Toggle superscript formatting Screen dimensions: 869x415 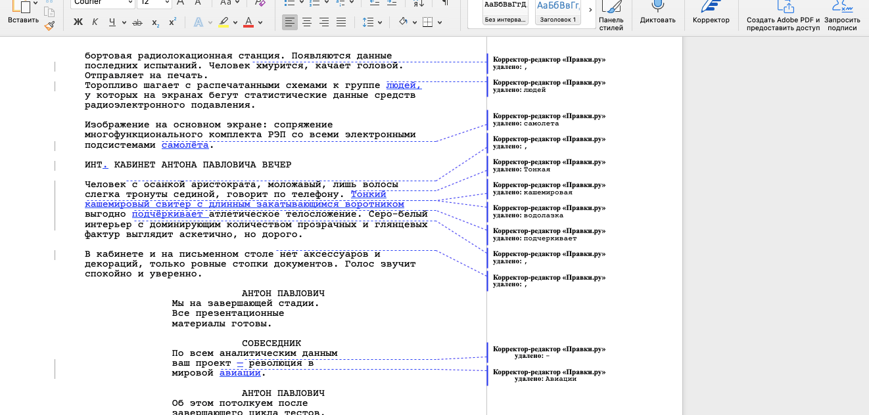[172, 22]
